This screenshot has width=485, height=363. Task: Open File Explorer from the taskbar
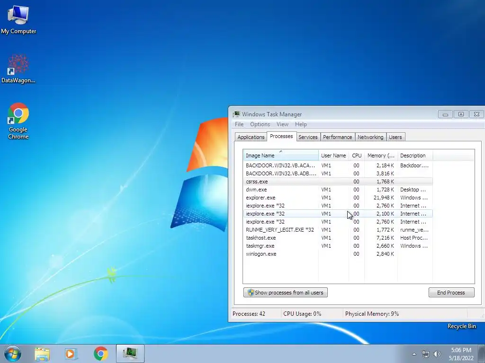click(x=42, y=354)
